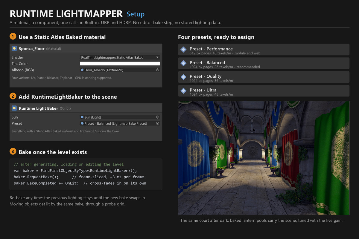Click "Add RuntimeLightBaker to the scene" heading
Viewport: 359px width, 239px height.
point(68,97)
